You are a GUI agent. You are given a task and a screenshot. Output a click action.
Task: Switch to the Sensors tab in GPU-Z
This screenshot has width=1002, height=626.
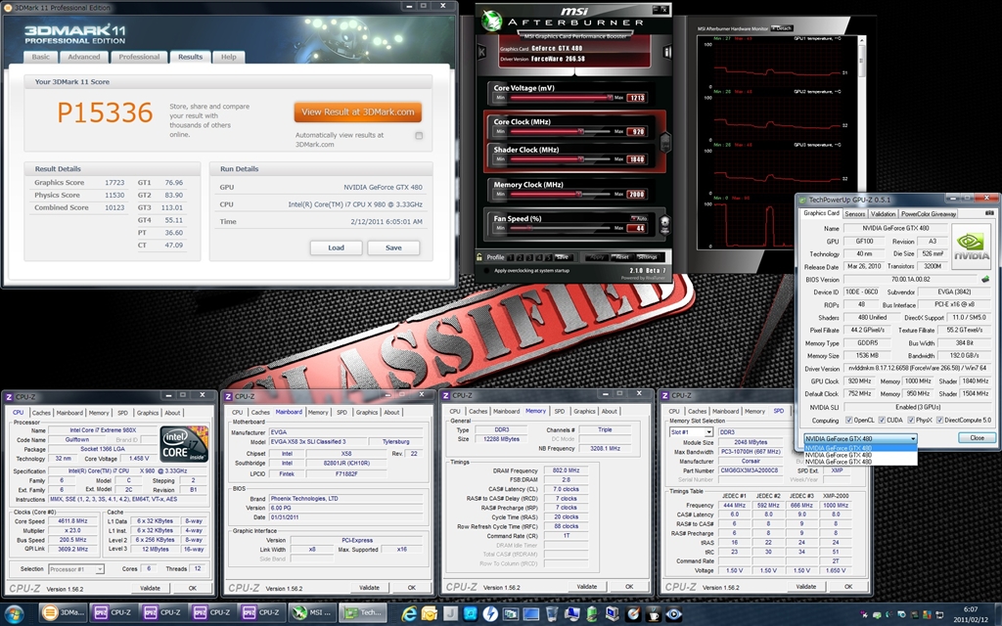click(854, 212)
